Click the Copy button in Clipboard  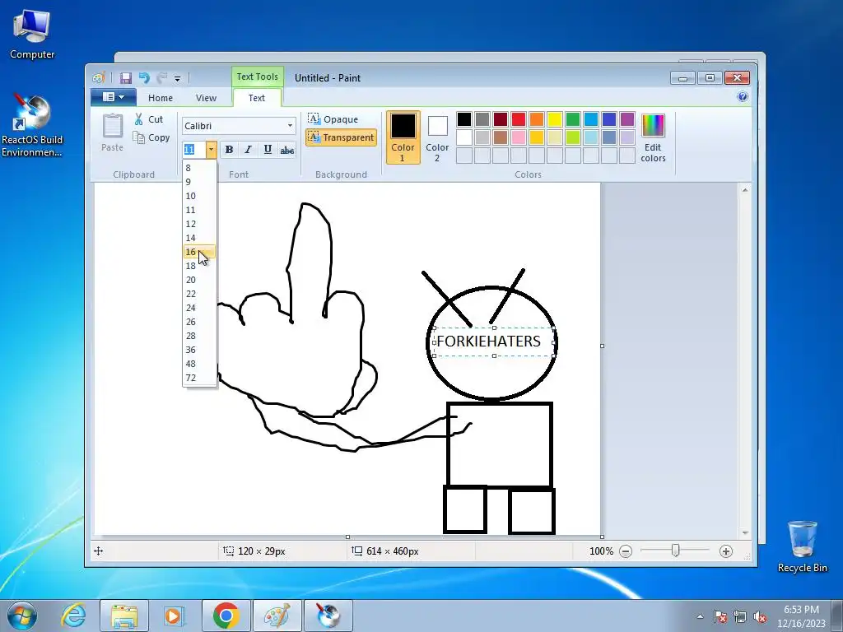(151, 137)
